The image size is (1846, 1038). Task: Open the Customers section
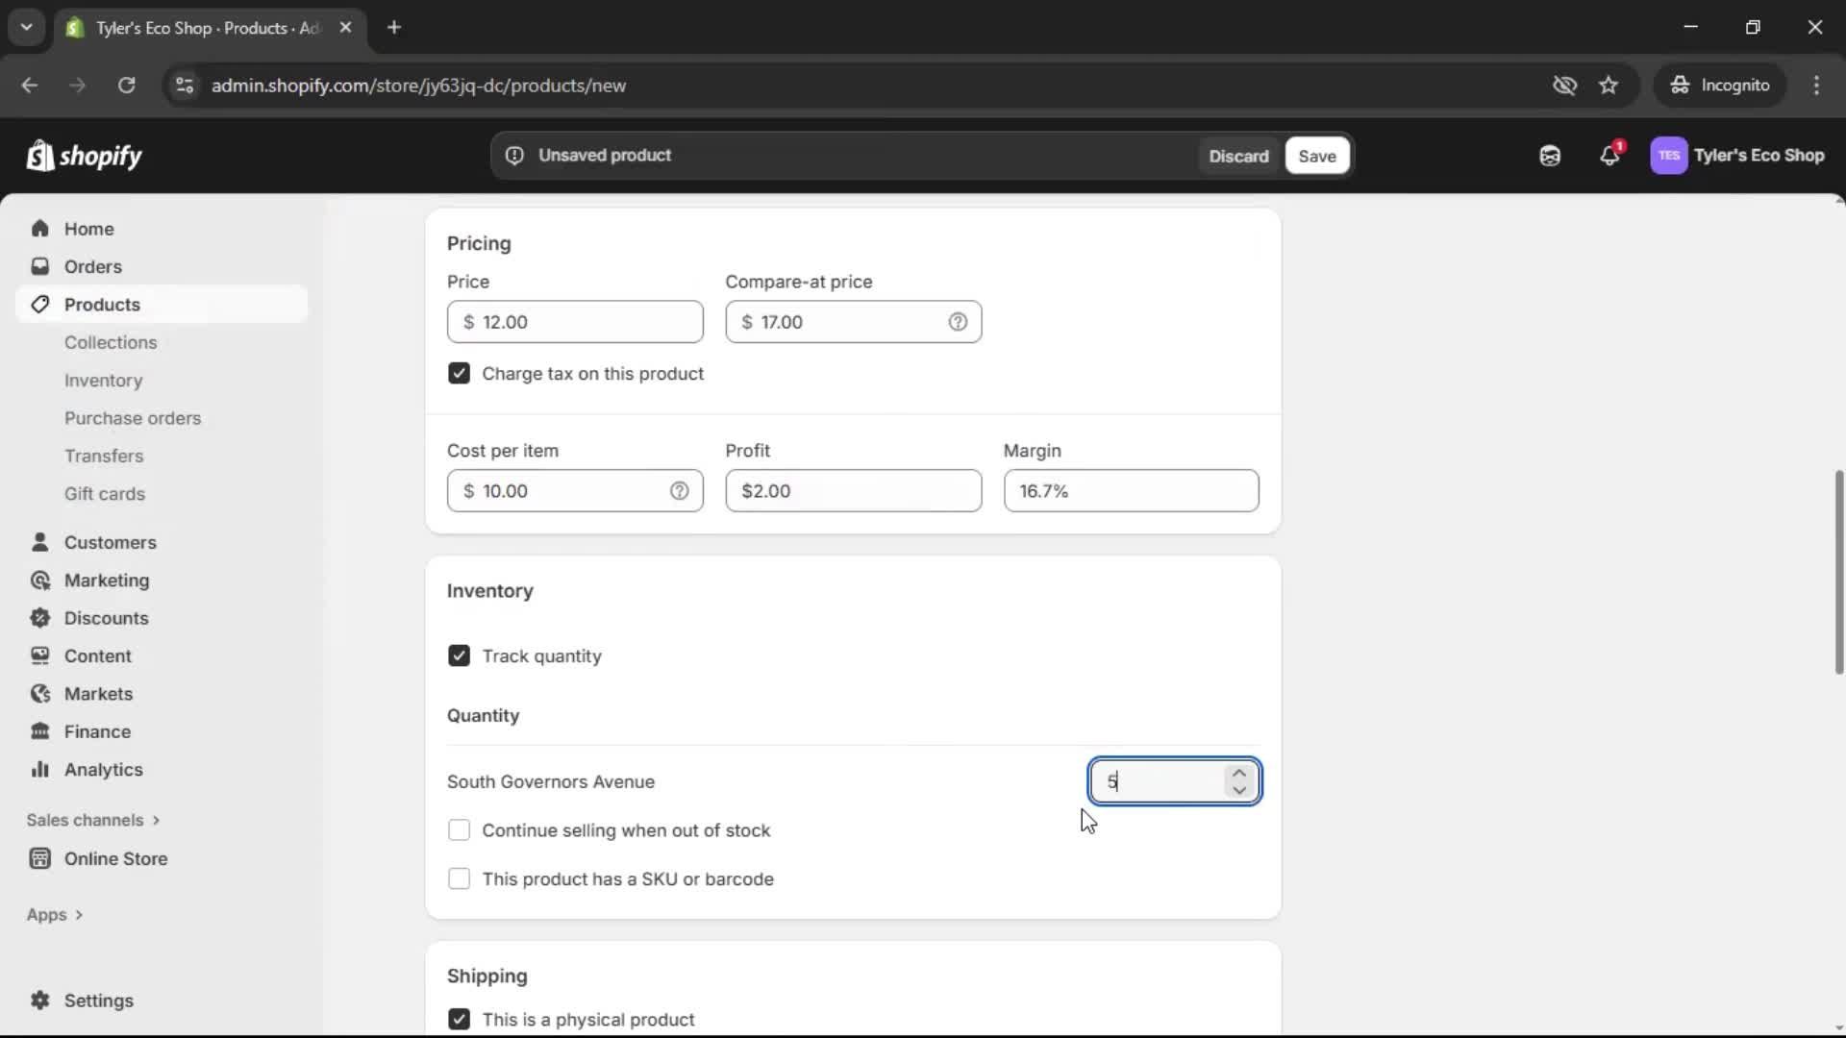pos(112,542)
